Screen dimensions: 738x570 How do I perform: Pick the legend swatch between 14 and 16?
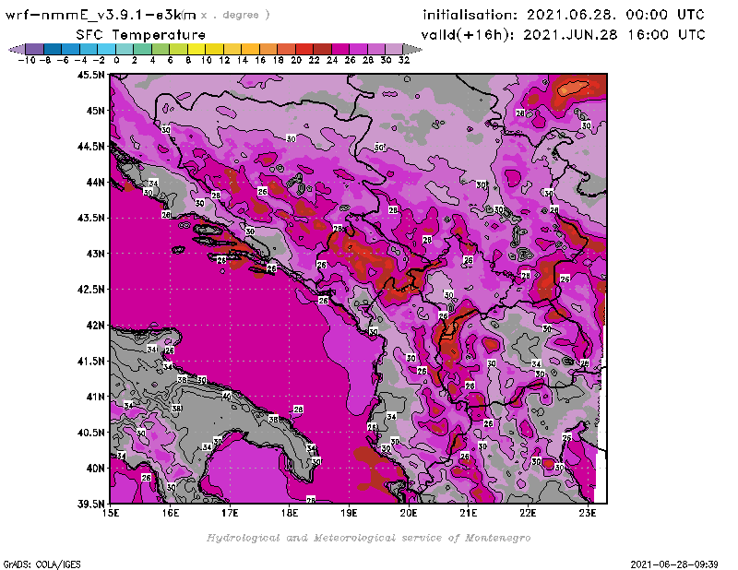tap(250, 49)
